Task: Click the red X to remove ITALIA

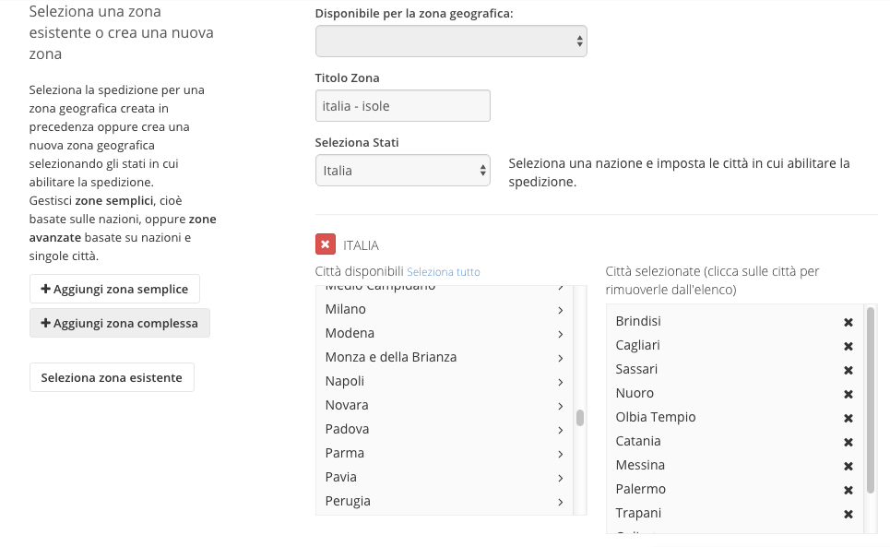Action: (325, 244)
